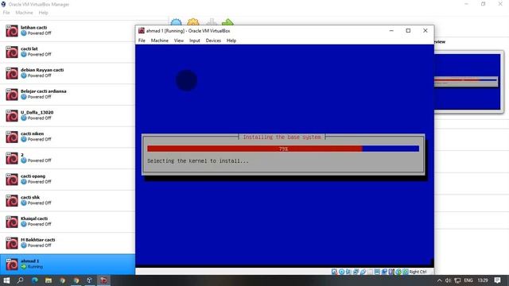This screenshot has width=509, height=286.
Task: Open the Windows Start menu
Action: [6, 280]
